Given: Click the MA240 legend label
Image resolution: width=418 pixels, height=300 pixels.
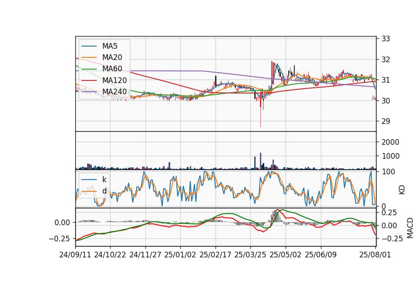Looking at the screenshot, I should [x=115, y=92].
